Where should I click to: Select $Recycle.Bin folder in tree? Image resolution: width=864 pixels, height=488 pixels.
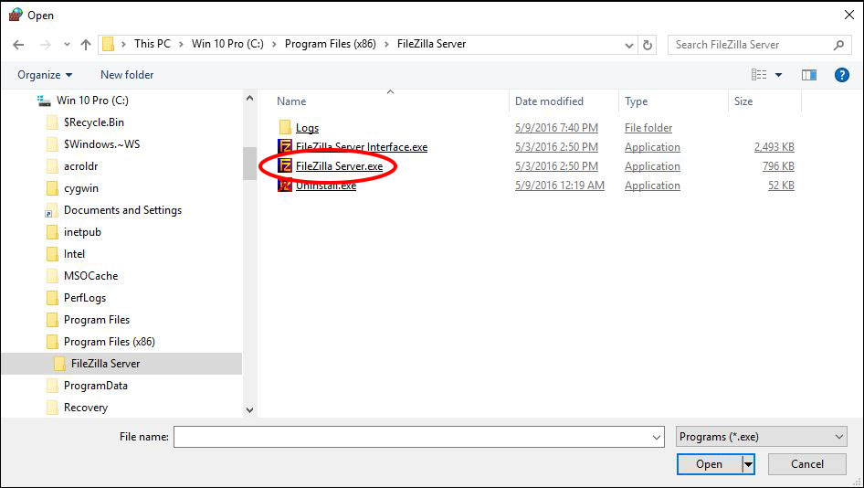click(94, 122)
